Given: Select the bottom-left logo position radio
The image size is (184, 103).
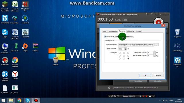Looking at the screenshot, I should coord(120,58).
